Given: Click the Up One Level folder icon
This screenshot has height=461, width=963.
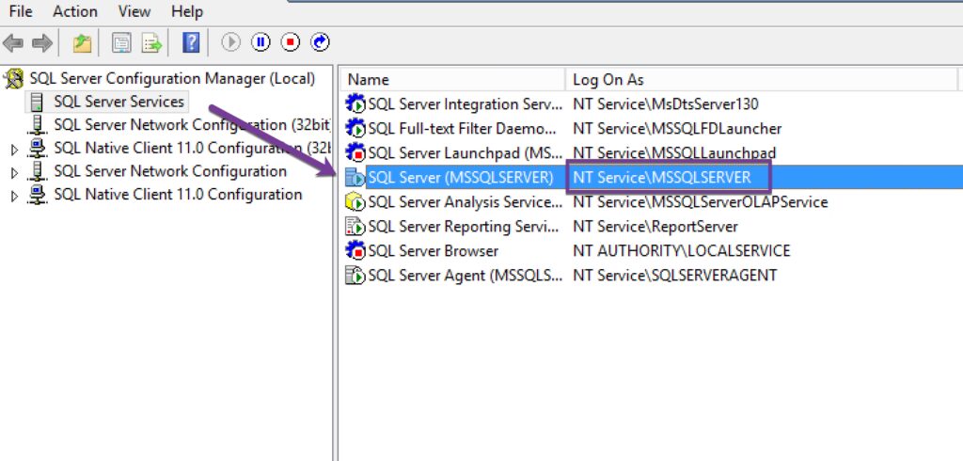Looking at the screenshot, I should (x=83, y=42).
